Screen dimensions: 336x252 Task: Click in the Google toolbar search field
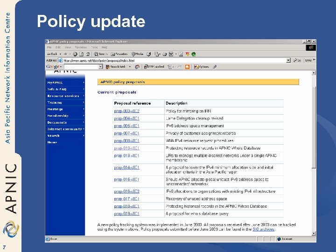81,67
